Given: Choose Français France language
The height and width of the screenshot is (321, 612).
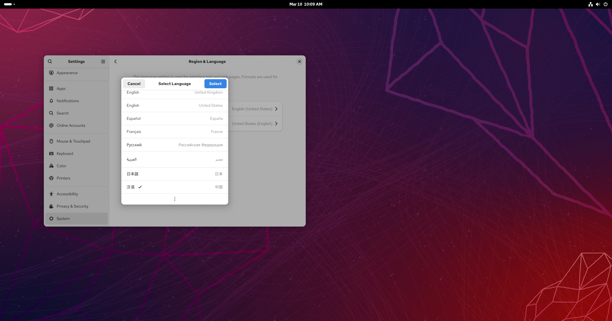Looking at the screenshot, I should [175, 132].
